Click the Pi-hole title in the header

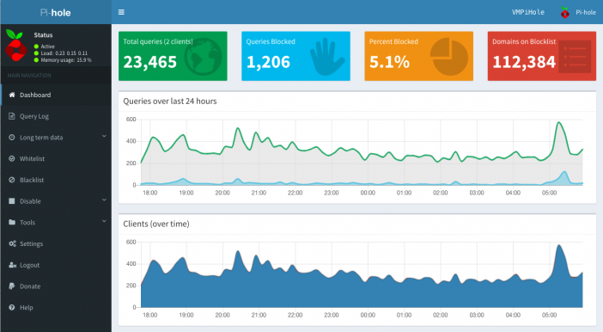point(55,13)
